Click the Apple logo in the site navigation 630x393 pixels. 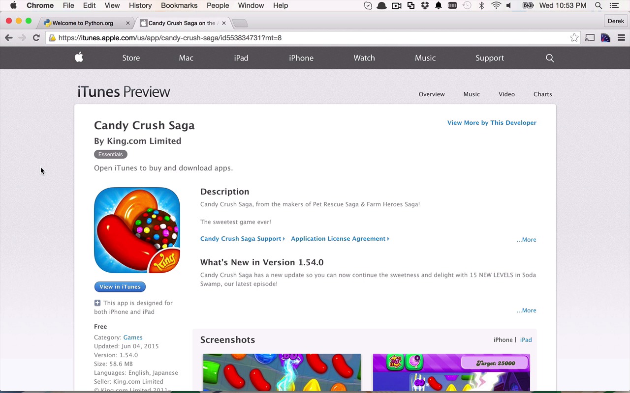[79, 57]
